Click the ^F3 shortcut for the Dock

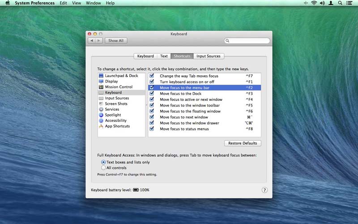coord(249,94)
